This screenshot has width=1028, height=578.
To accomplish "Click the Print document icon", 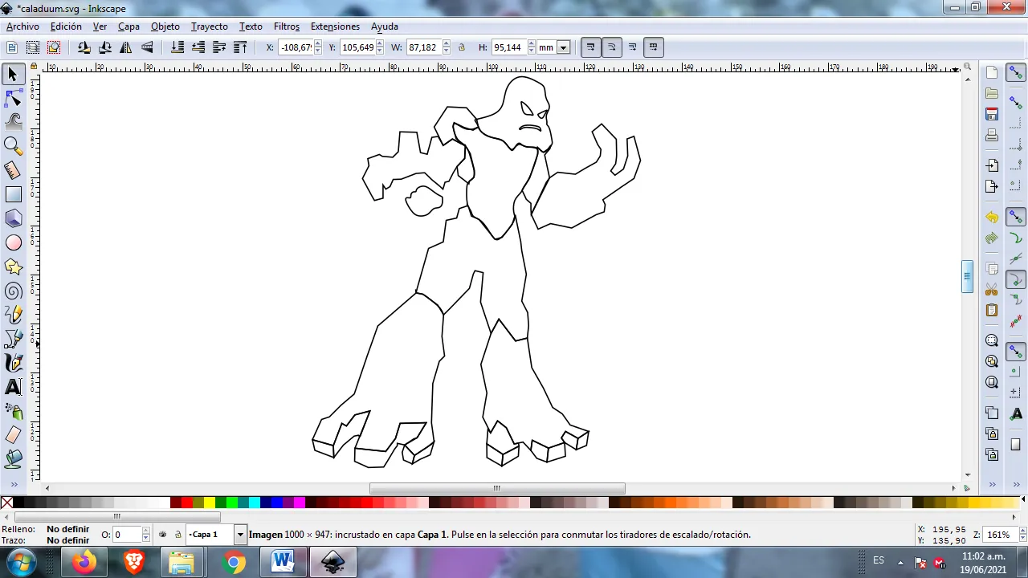I will pyautogui.click(x=992, y=135).
